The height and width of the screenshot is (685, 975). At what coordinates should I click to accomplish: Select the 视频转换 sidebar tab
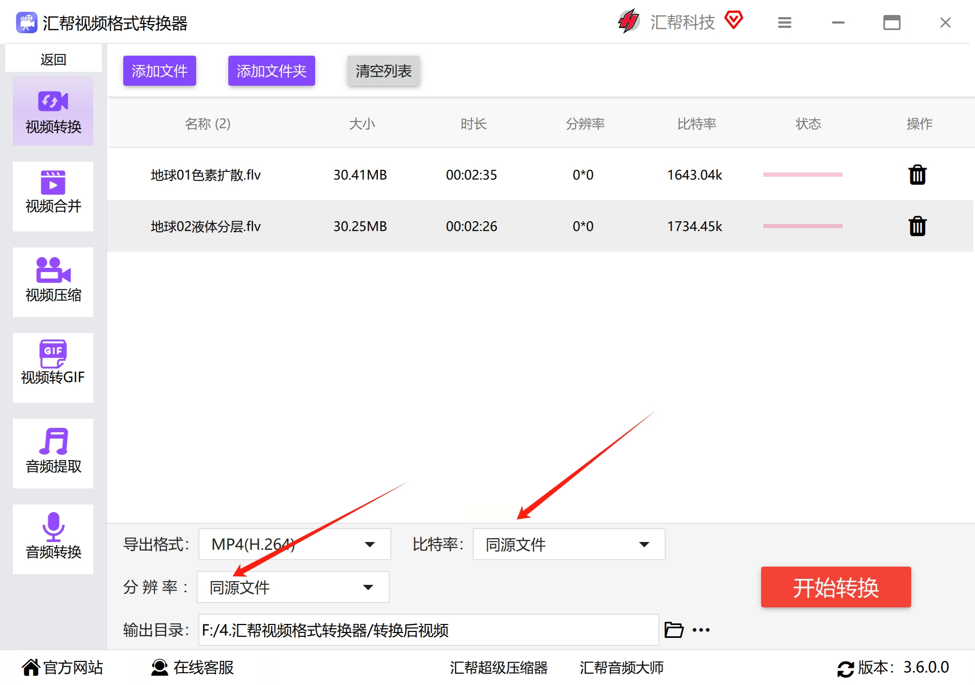click(53, 111)
